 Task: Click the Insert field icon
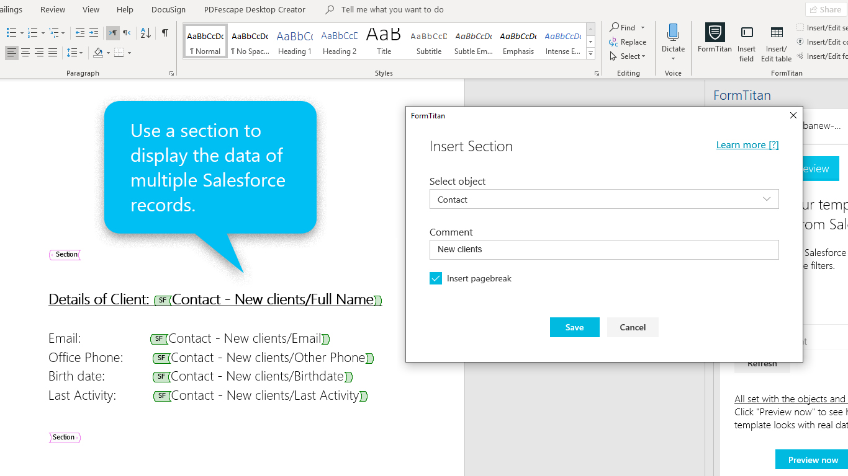pos(747,33)
